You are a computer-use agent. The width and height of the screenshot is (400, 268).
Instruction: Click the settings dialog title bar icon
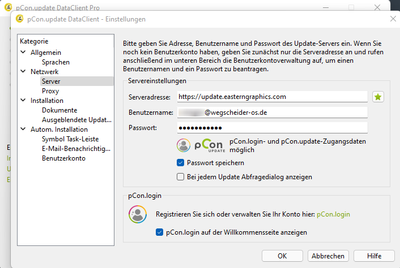pyautogui.click(x=20, y=19)
